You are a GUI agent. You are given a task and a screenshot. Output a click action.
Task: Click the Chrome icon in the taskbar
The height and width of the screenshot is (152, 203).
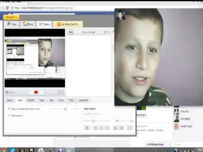click(3, 150)
